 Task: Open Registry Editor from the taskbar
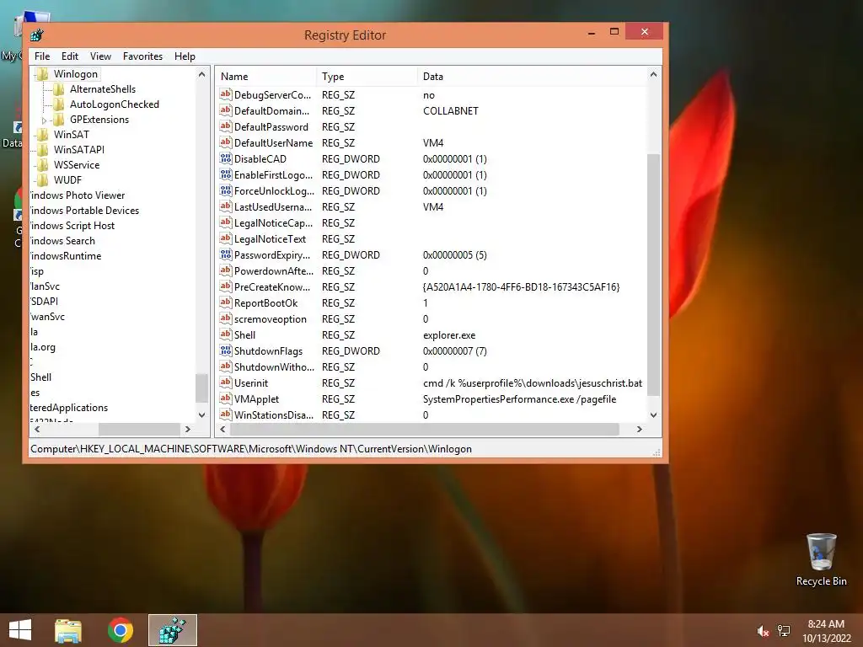coord(173,630)
